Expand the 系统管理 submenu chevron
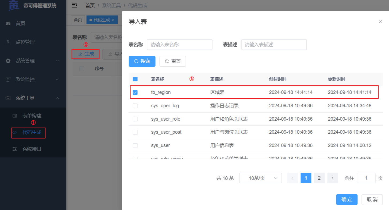This screenshot has height=210, width=389. (x=57, y=61)
